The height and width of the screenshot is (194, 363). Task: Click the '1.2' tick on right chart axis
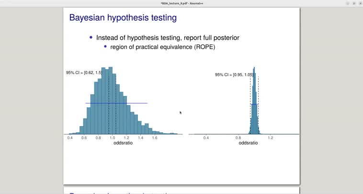point(271,138)
